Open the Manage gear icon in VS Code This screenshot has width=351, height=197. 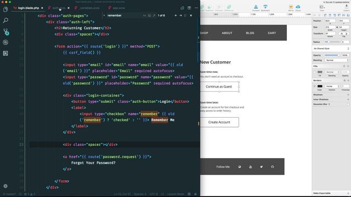pos(5,186)
